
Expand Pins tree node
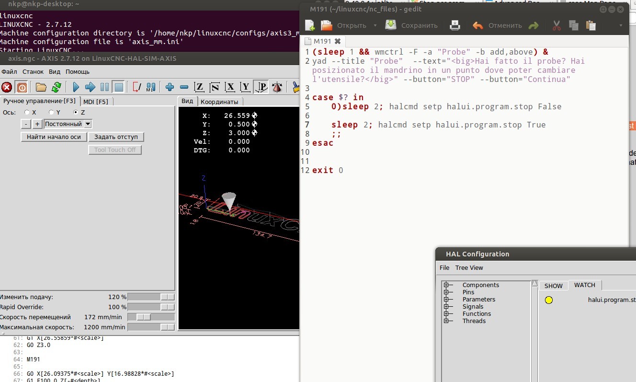[446, 292]
